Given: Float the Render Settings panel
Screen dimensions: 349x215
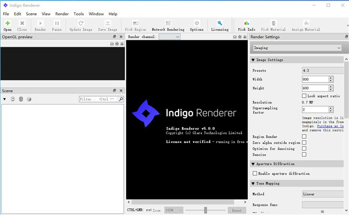Looking at the screenshot, I should point(347,37).
